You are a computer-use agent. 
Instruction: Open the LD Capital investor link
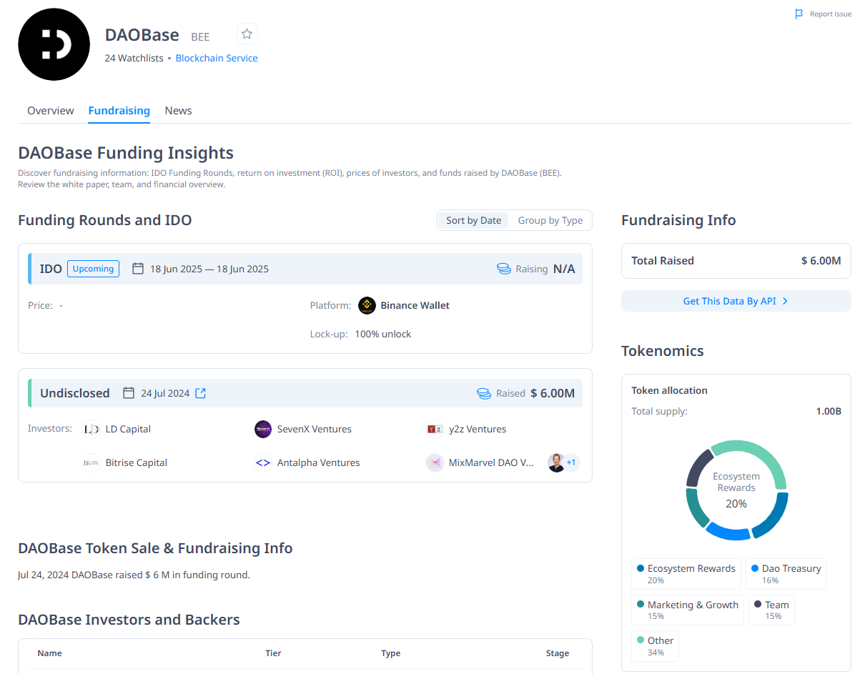click(x=128, y=429)
